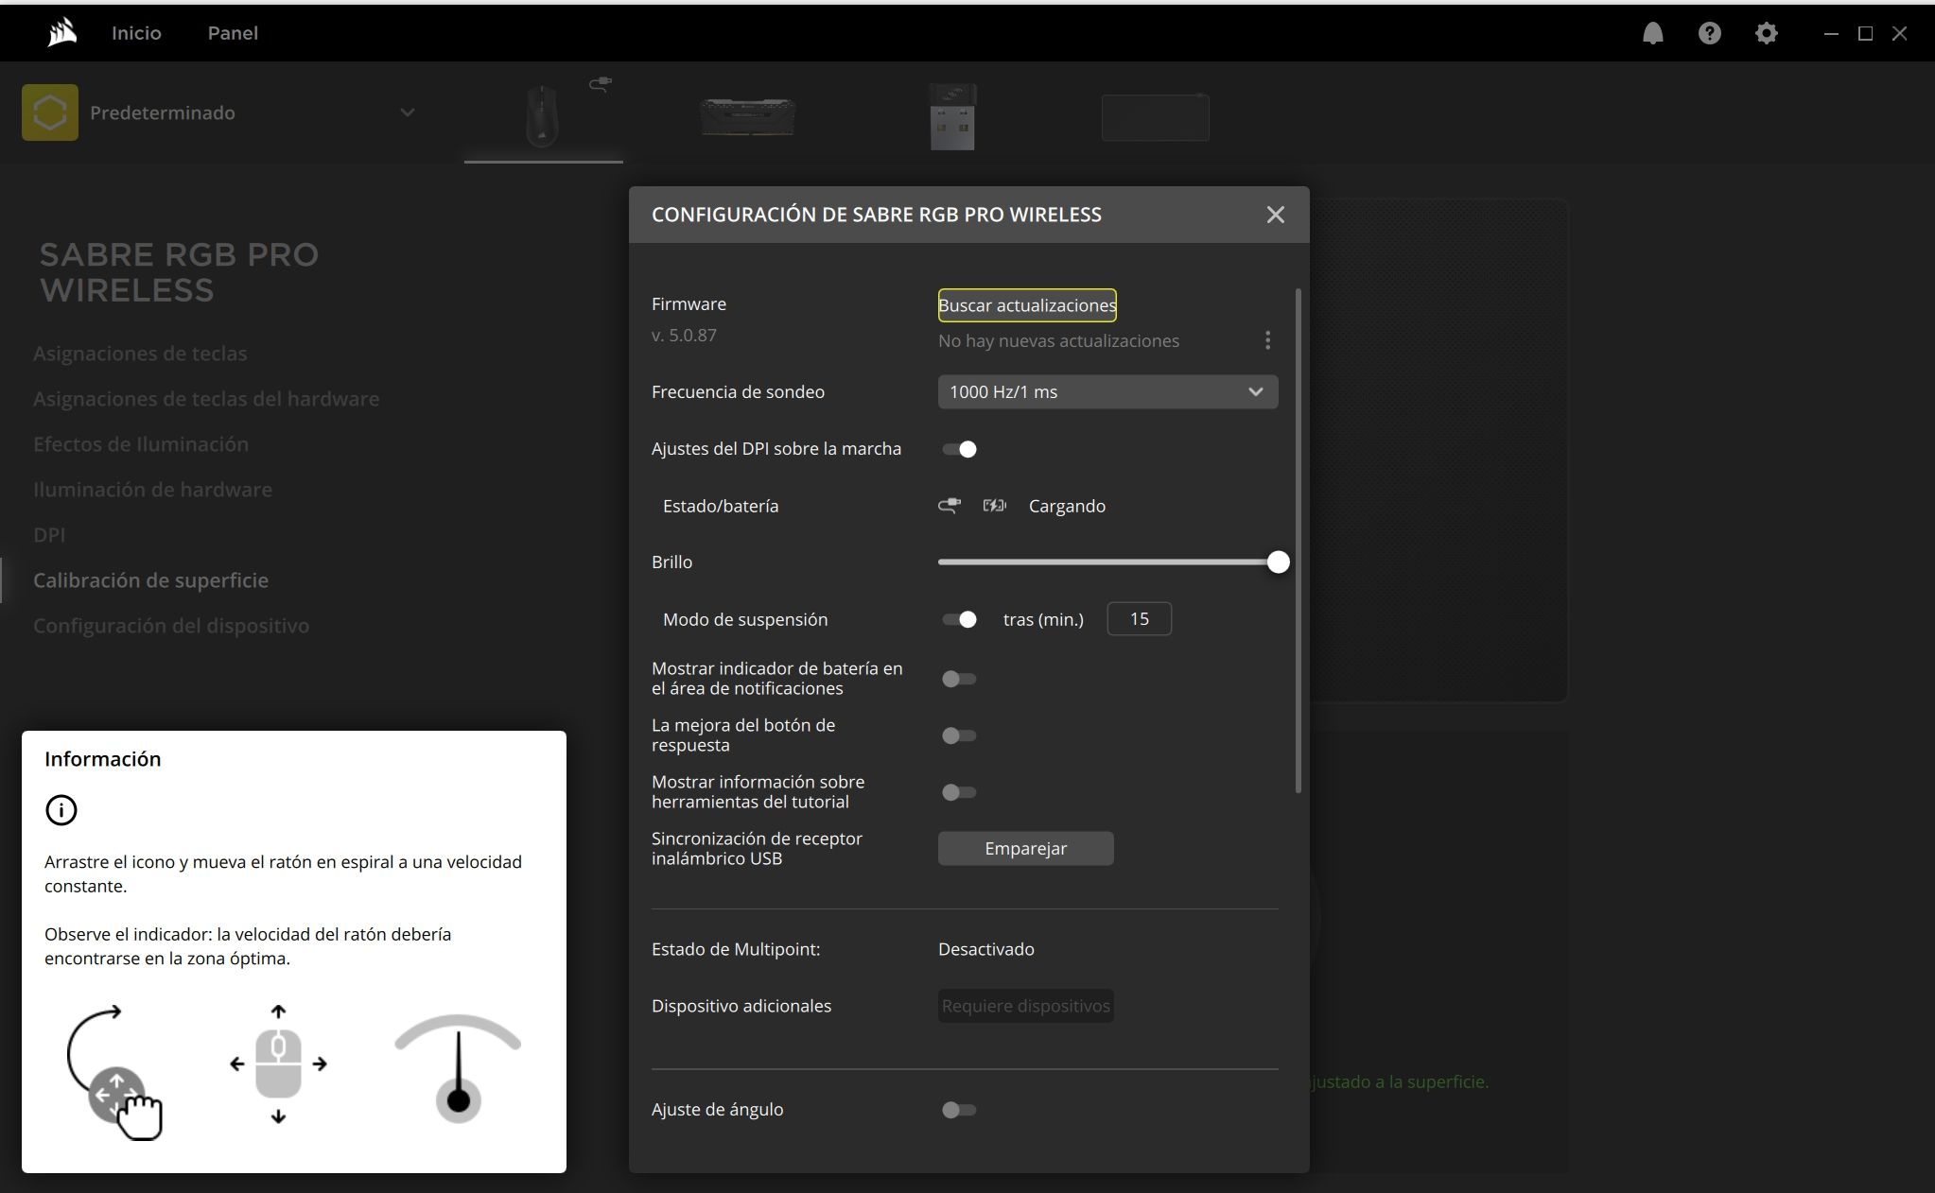
Task: Expand the Predeterminado profile dropdown
Action: tap(408, 112)
